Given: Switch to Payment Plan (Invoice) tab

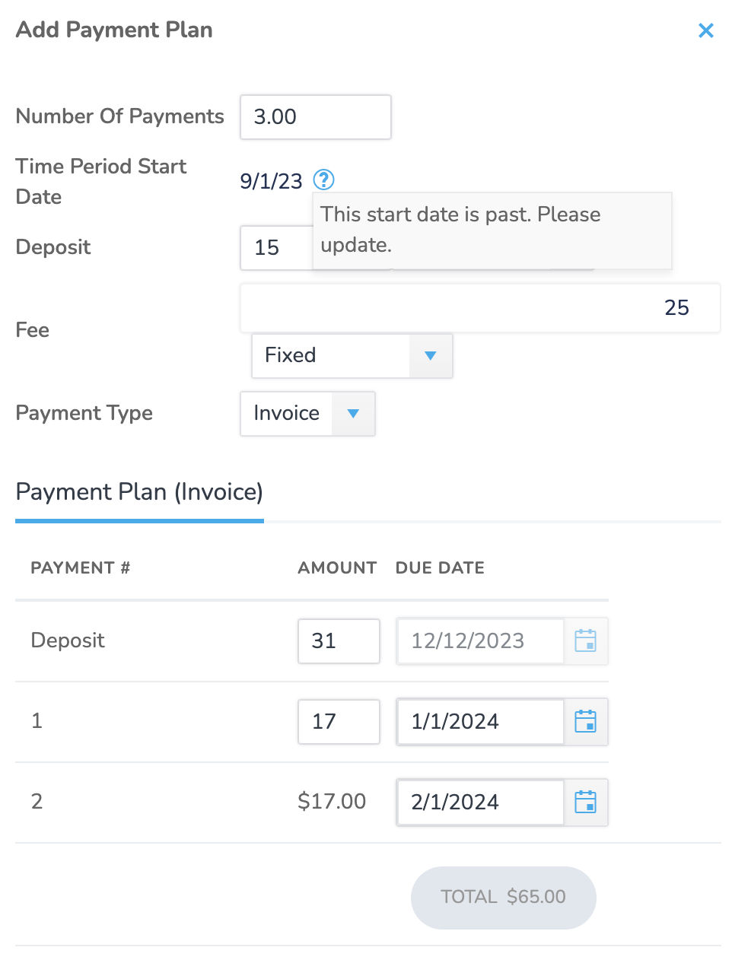Looking at the screenshot, I should [x=139, y=492].
